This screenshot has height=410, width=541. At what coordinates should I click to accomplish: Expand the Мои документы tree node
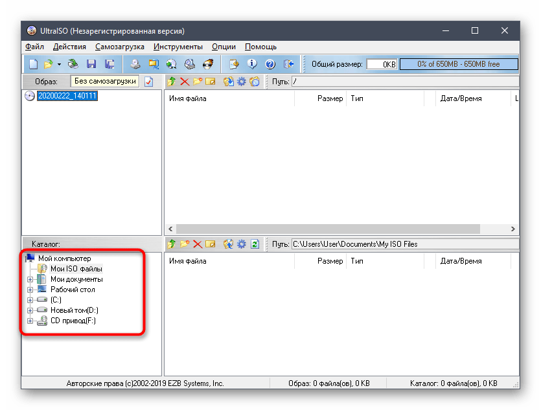(30, 279)
